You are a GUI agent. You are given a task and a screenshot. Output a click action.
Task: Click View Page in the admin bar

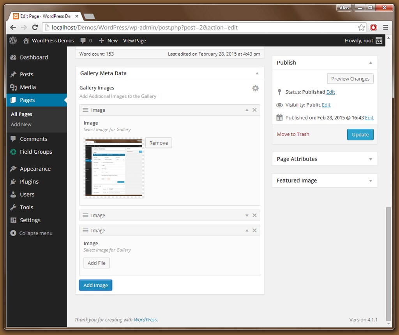pos(134,41)
